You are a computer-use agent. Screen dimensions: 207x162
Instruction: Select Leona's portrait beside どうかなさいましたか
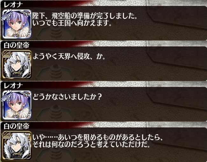coord(17,105)
